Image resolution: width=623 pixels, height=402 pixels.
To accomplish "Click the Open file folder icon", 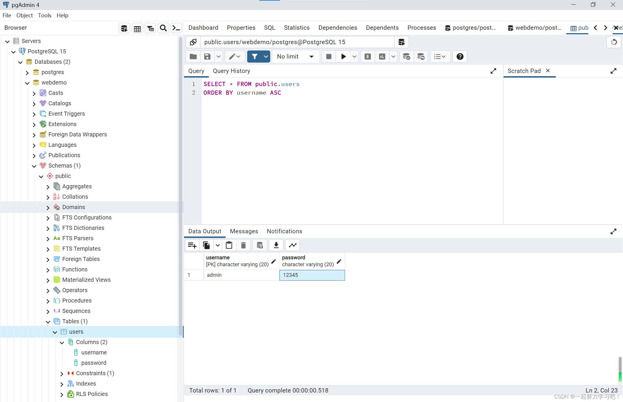I will pos(193,57).
